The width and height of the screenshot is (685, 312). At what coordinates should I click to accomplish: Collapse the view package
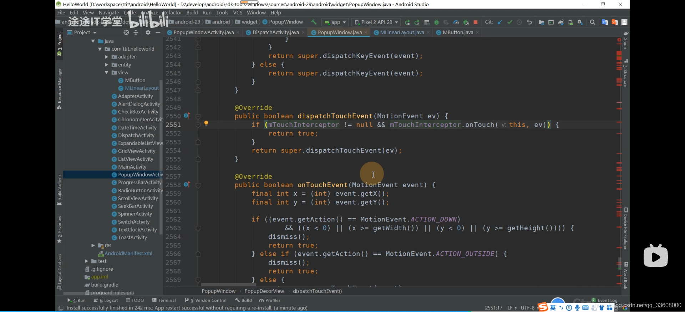[106, 72]
